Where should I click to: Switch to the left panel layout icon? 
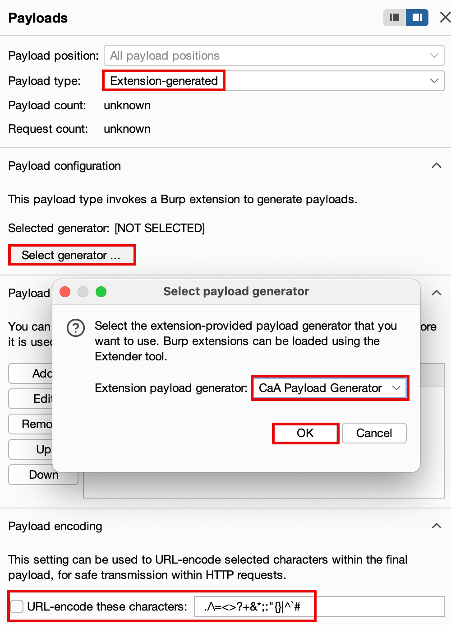click(x=395, y=18)
